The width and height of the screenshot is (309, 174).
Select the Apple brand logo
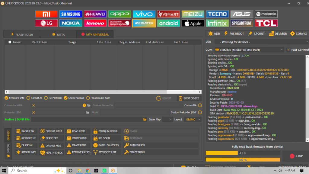pyautogui.click(x=193, y=23)
